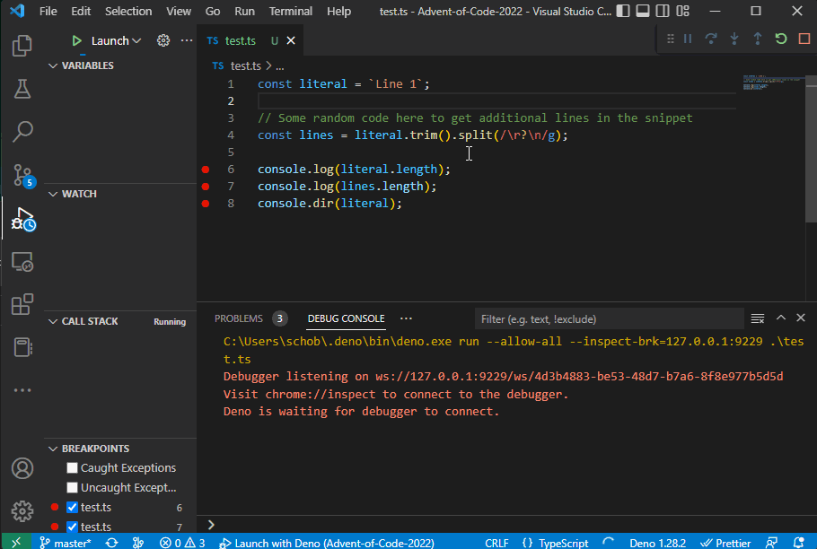
Task: Open the Remote Explorer view
Action: click(22, 262)
